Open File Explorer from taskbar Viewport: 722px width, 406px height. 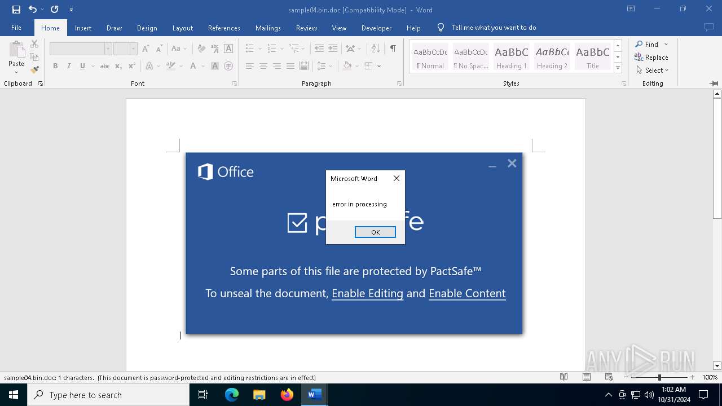tap(259, 395)
